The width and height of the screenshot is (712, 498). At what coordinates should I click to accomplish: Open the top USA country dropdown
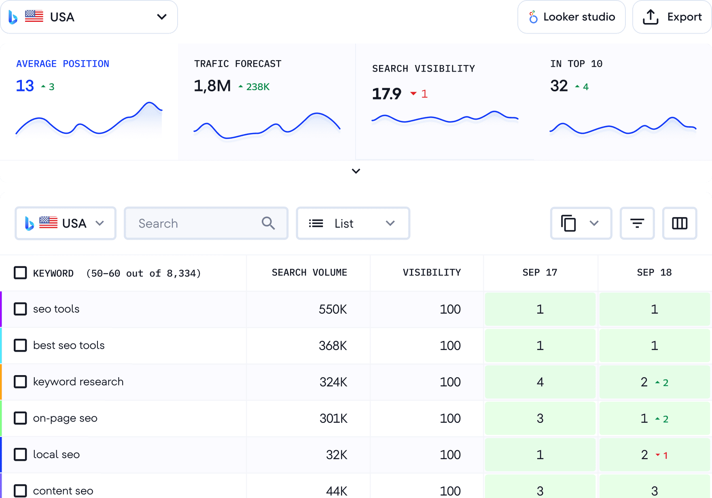(x=162, y=17)
